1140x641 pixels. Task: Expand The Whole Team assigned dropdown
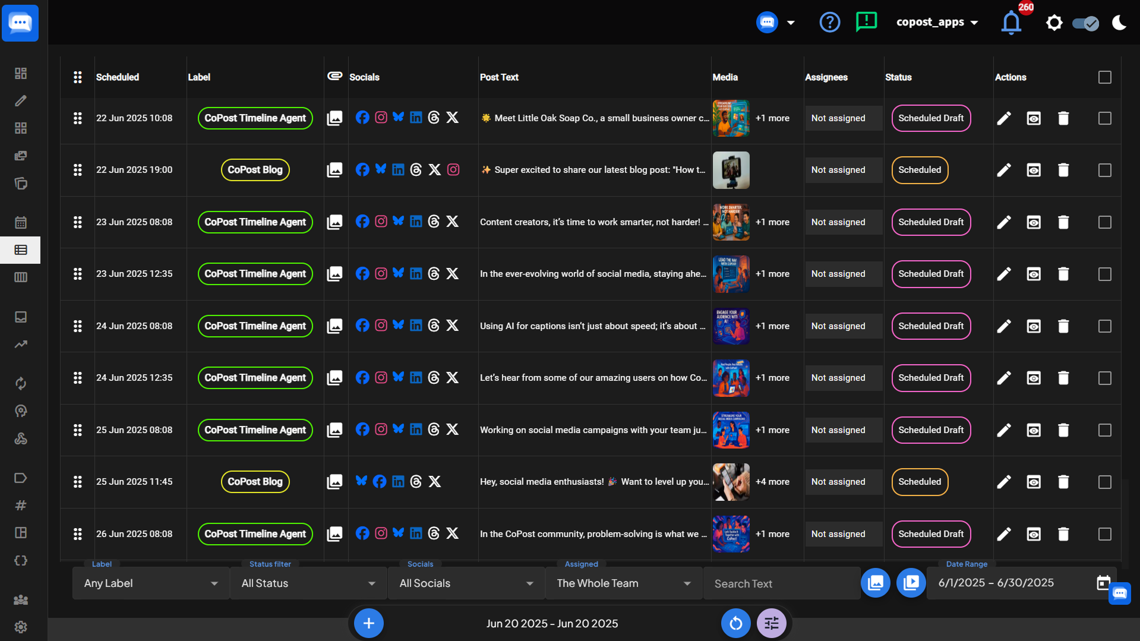tap(624, 583)
